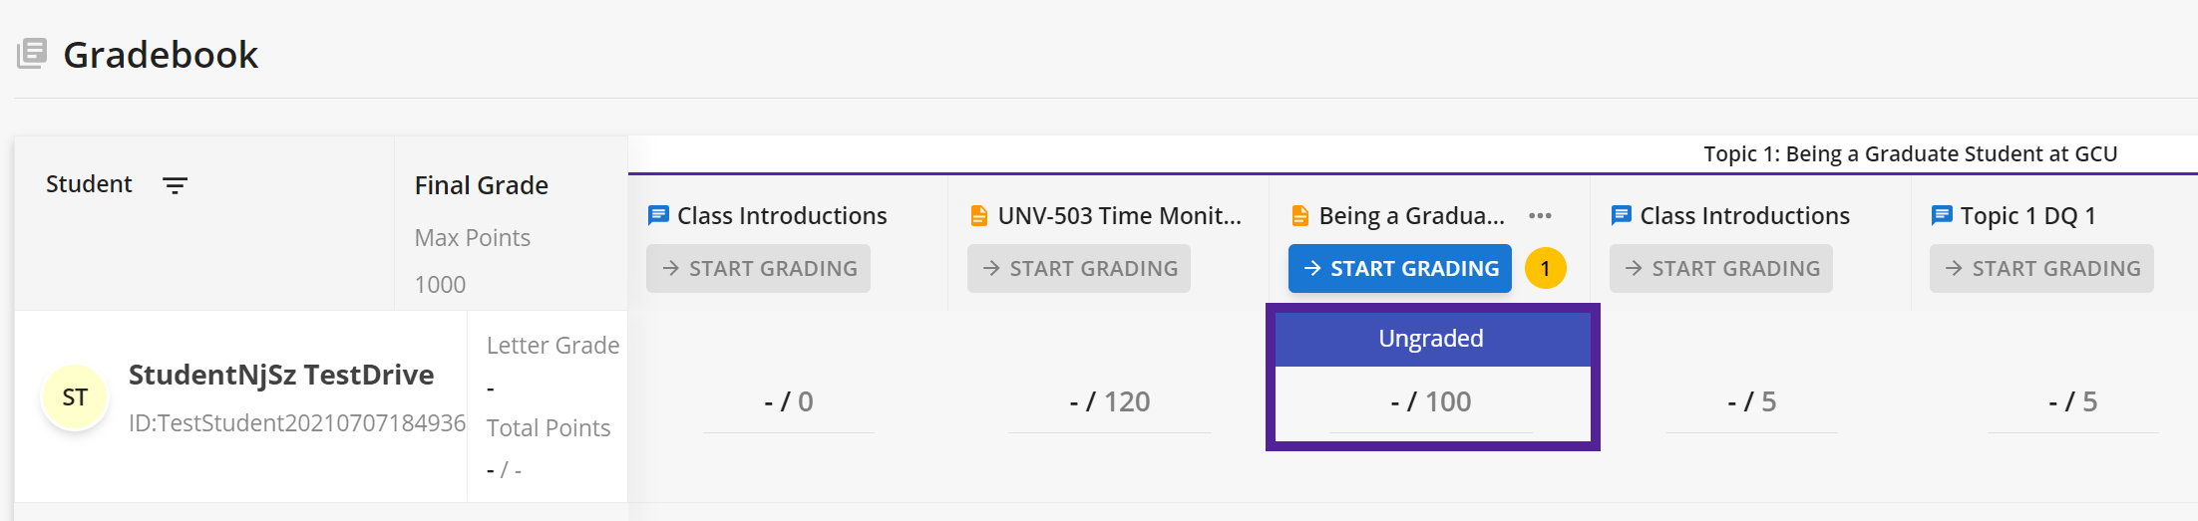Image resolution: width=2198 pixels, height=521 pixels.
Task: Click the Being a Graduate assignment document icon
Action: 1300,215
